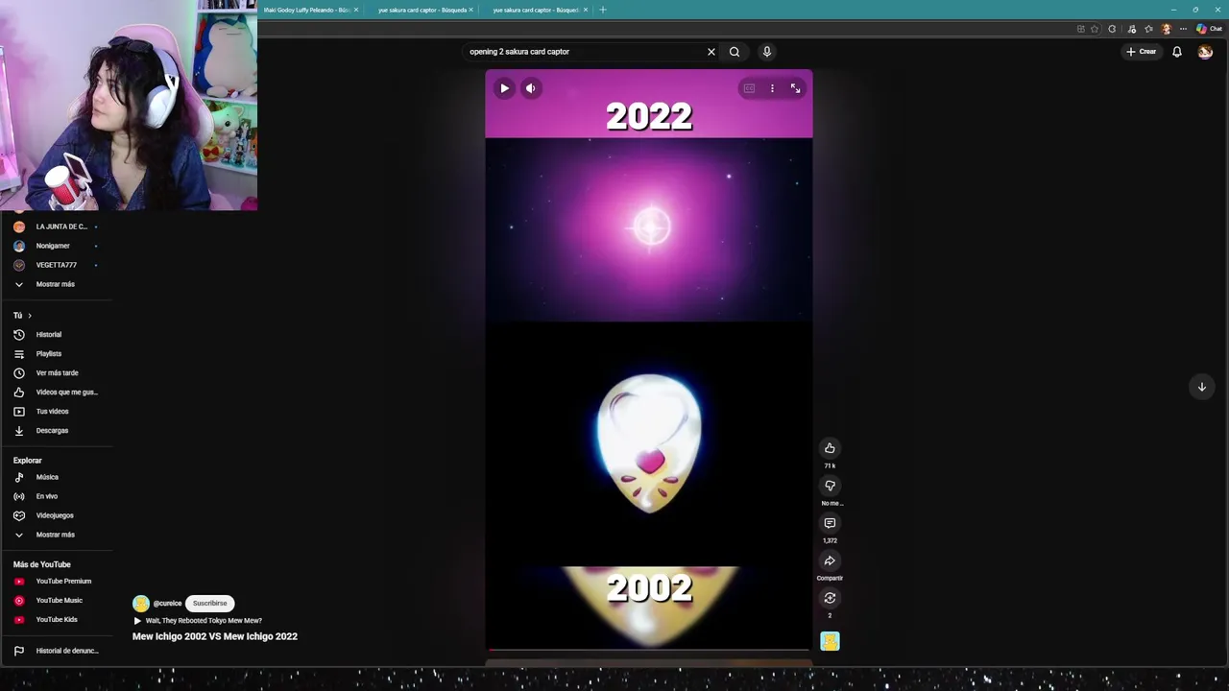Image resolution: width=1229 pixels, height=691 pixels.
Task: Open the Crear create menu
Action: tap(1142, 52)
